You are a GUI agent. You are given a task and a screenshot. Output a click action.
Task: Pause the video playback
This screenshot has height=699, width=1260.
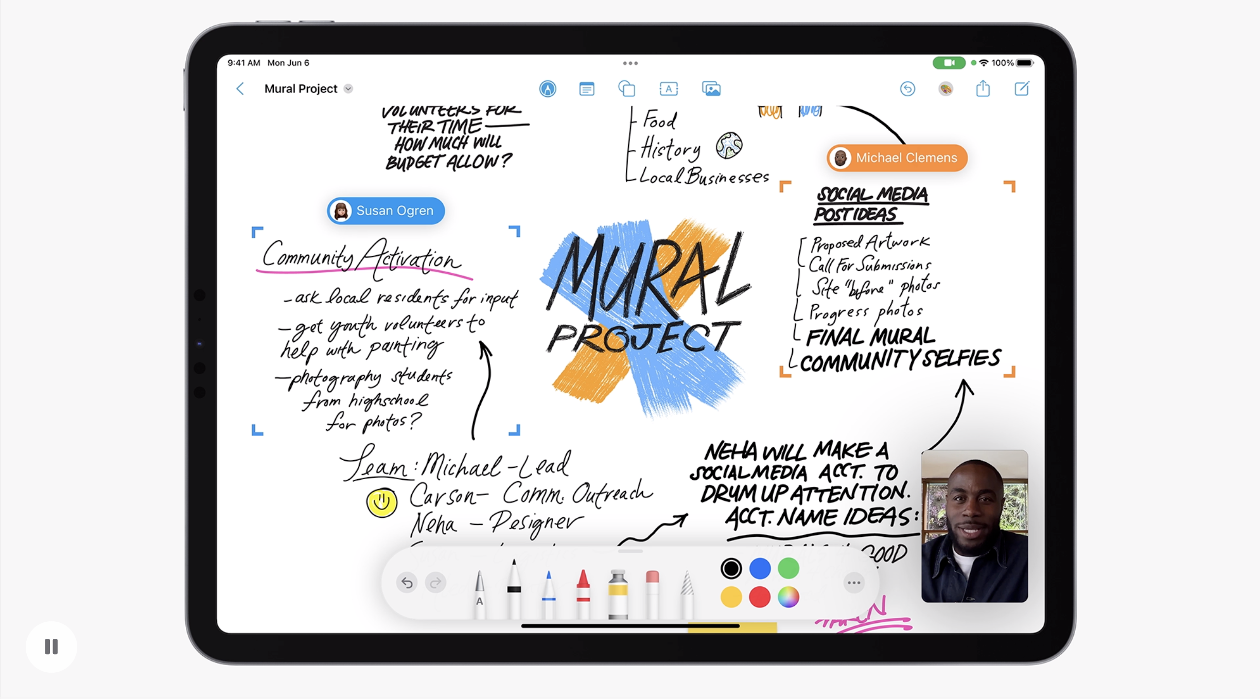click(51, 646)
